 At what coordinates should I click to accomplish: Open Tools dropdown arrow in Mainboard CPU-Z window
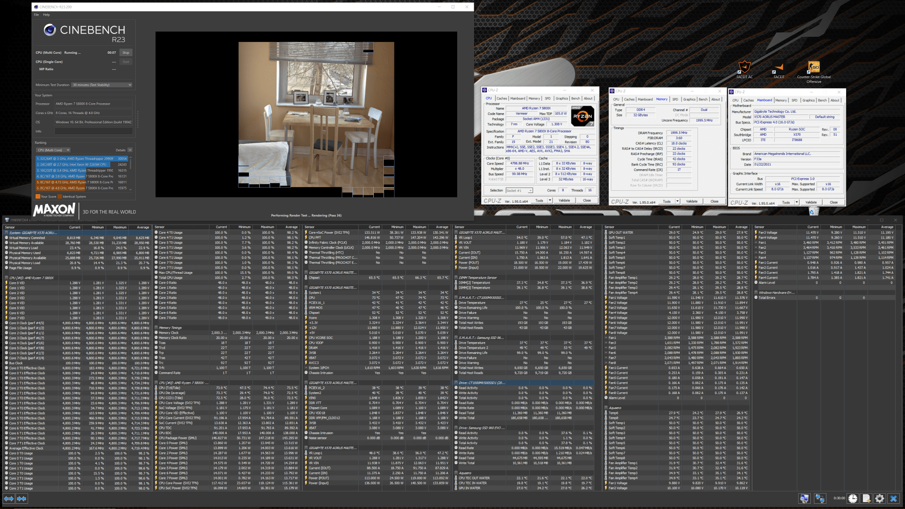pos(797,202)
